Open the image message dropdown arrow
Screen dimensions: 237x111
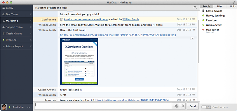(192, 39)
